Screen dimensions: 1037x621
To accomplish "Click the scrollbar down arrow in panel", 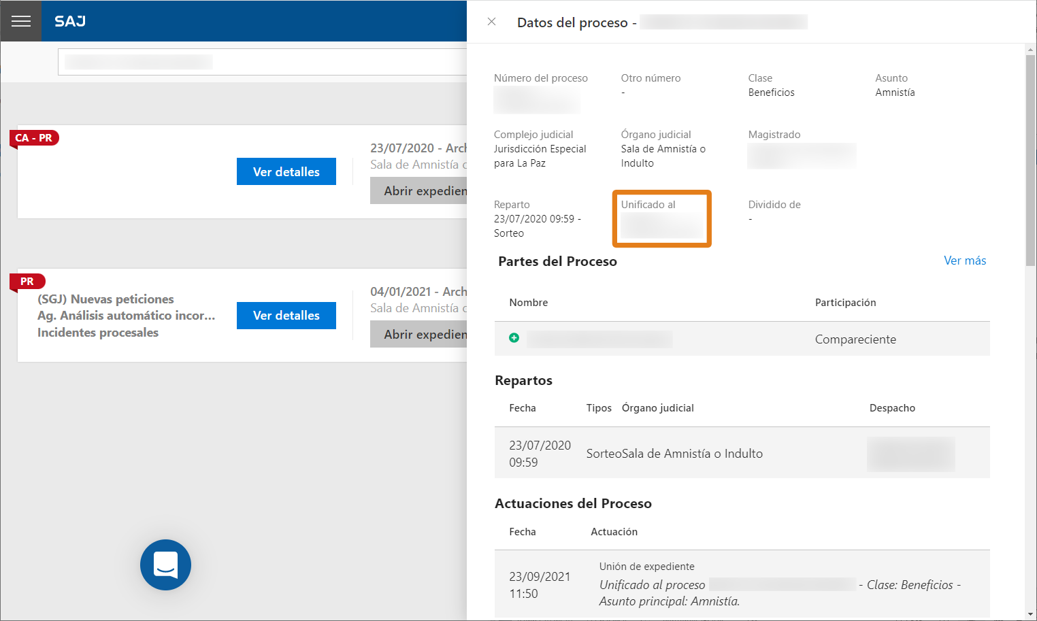I will click(x=1030, y=614).
